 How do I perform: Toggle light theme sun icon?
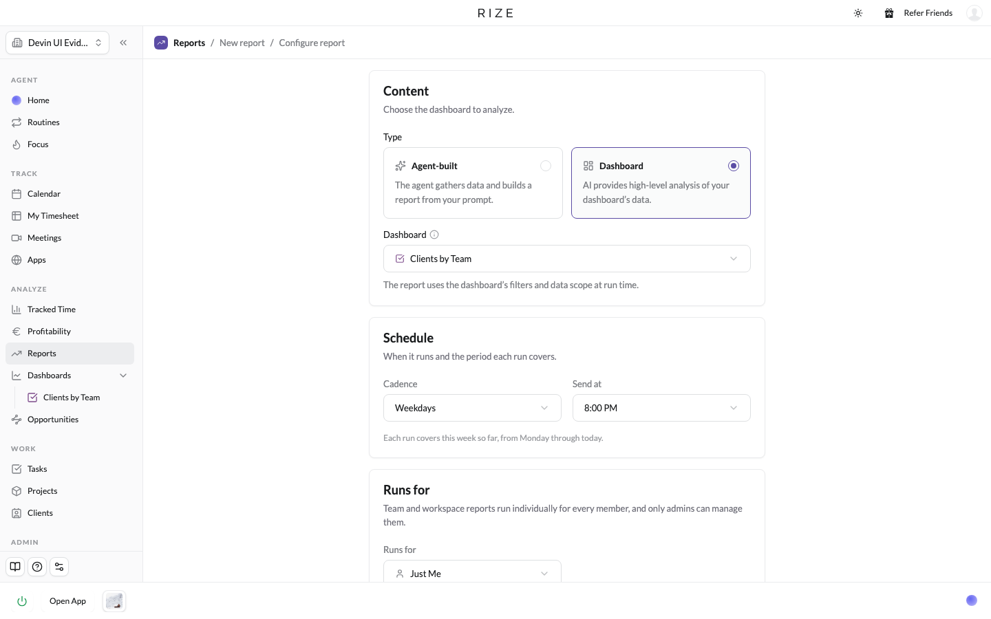858,13
